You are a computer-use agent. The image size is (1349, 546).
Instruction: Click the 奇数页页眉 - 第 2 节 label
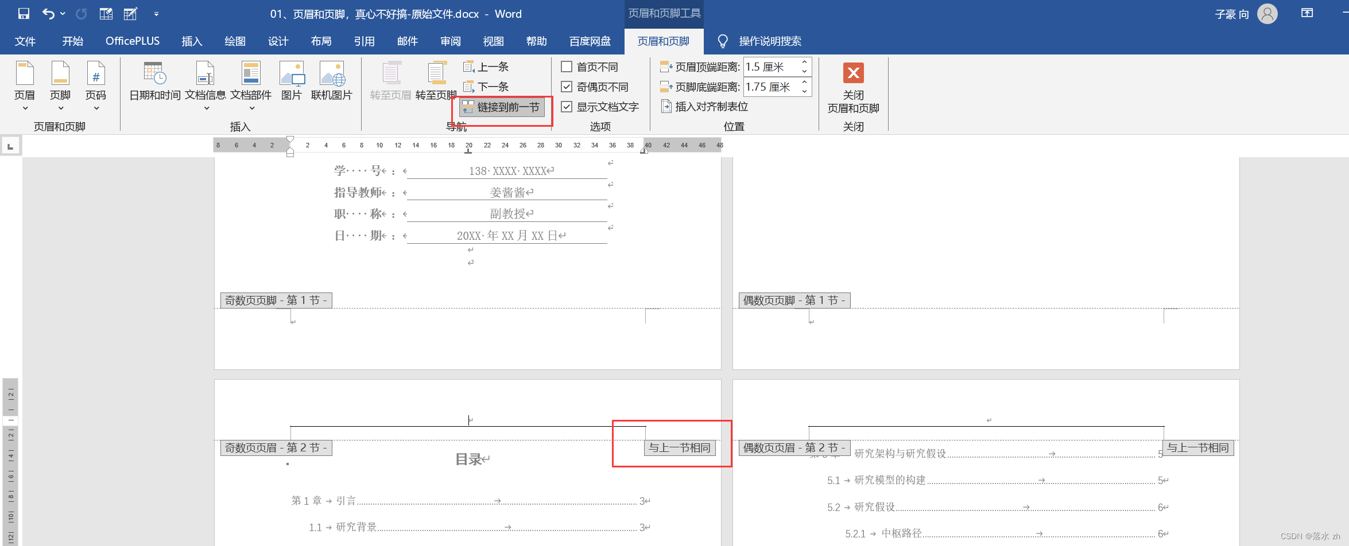pyautogui.click(x=276, y=448)
